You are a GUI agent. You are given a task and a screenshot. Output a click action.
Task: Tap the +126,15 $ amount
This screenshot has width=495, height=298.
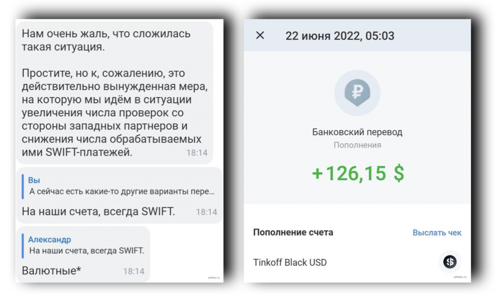tap(358, 174)
